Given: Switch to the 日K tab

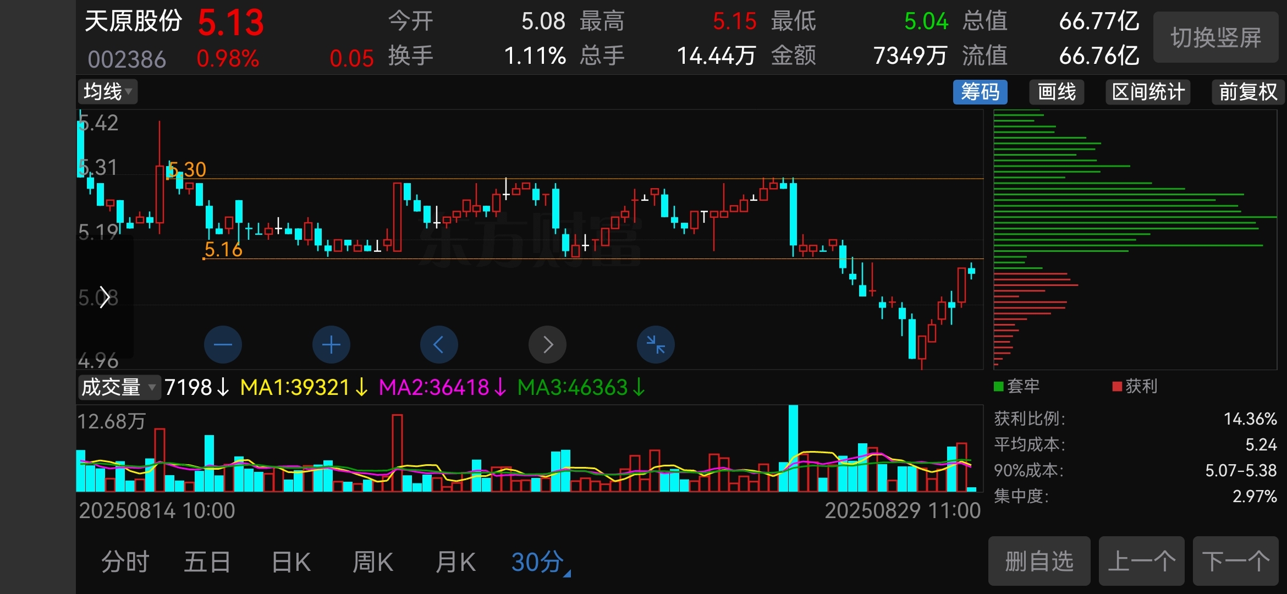Looking at the screenshot, I should point(291,562).
